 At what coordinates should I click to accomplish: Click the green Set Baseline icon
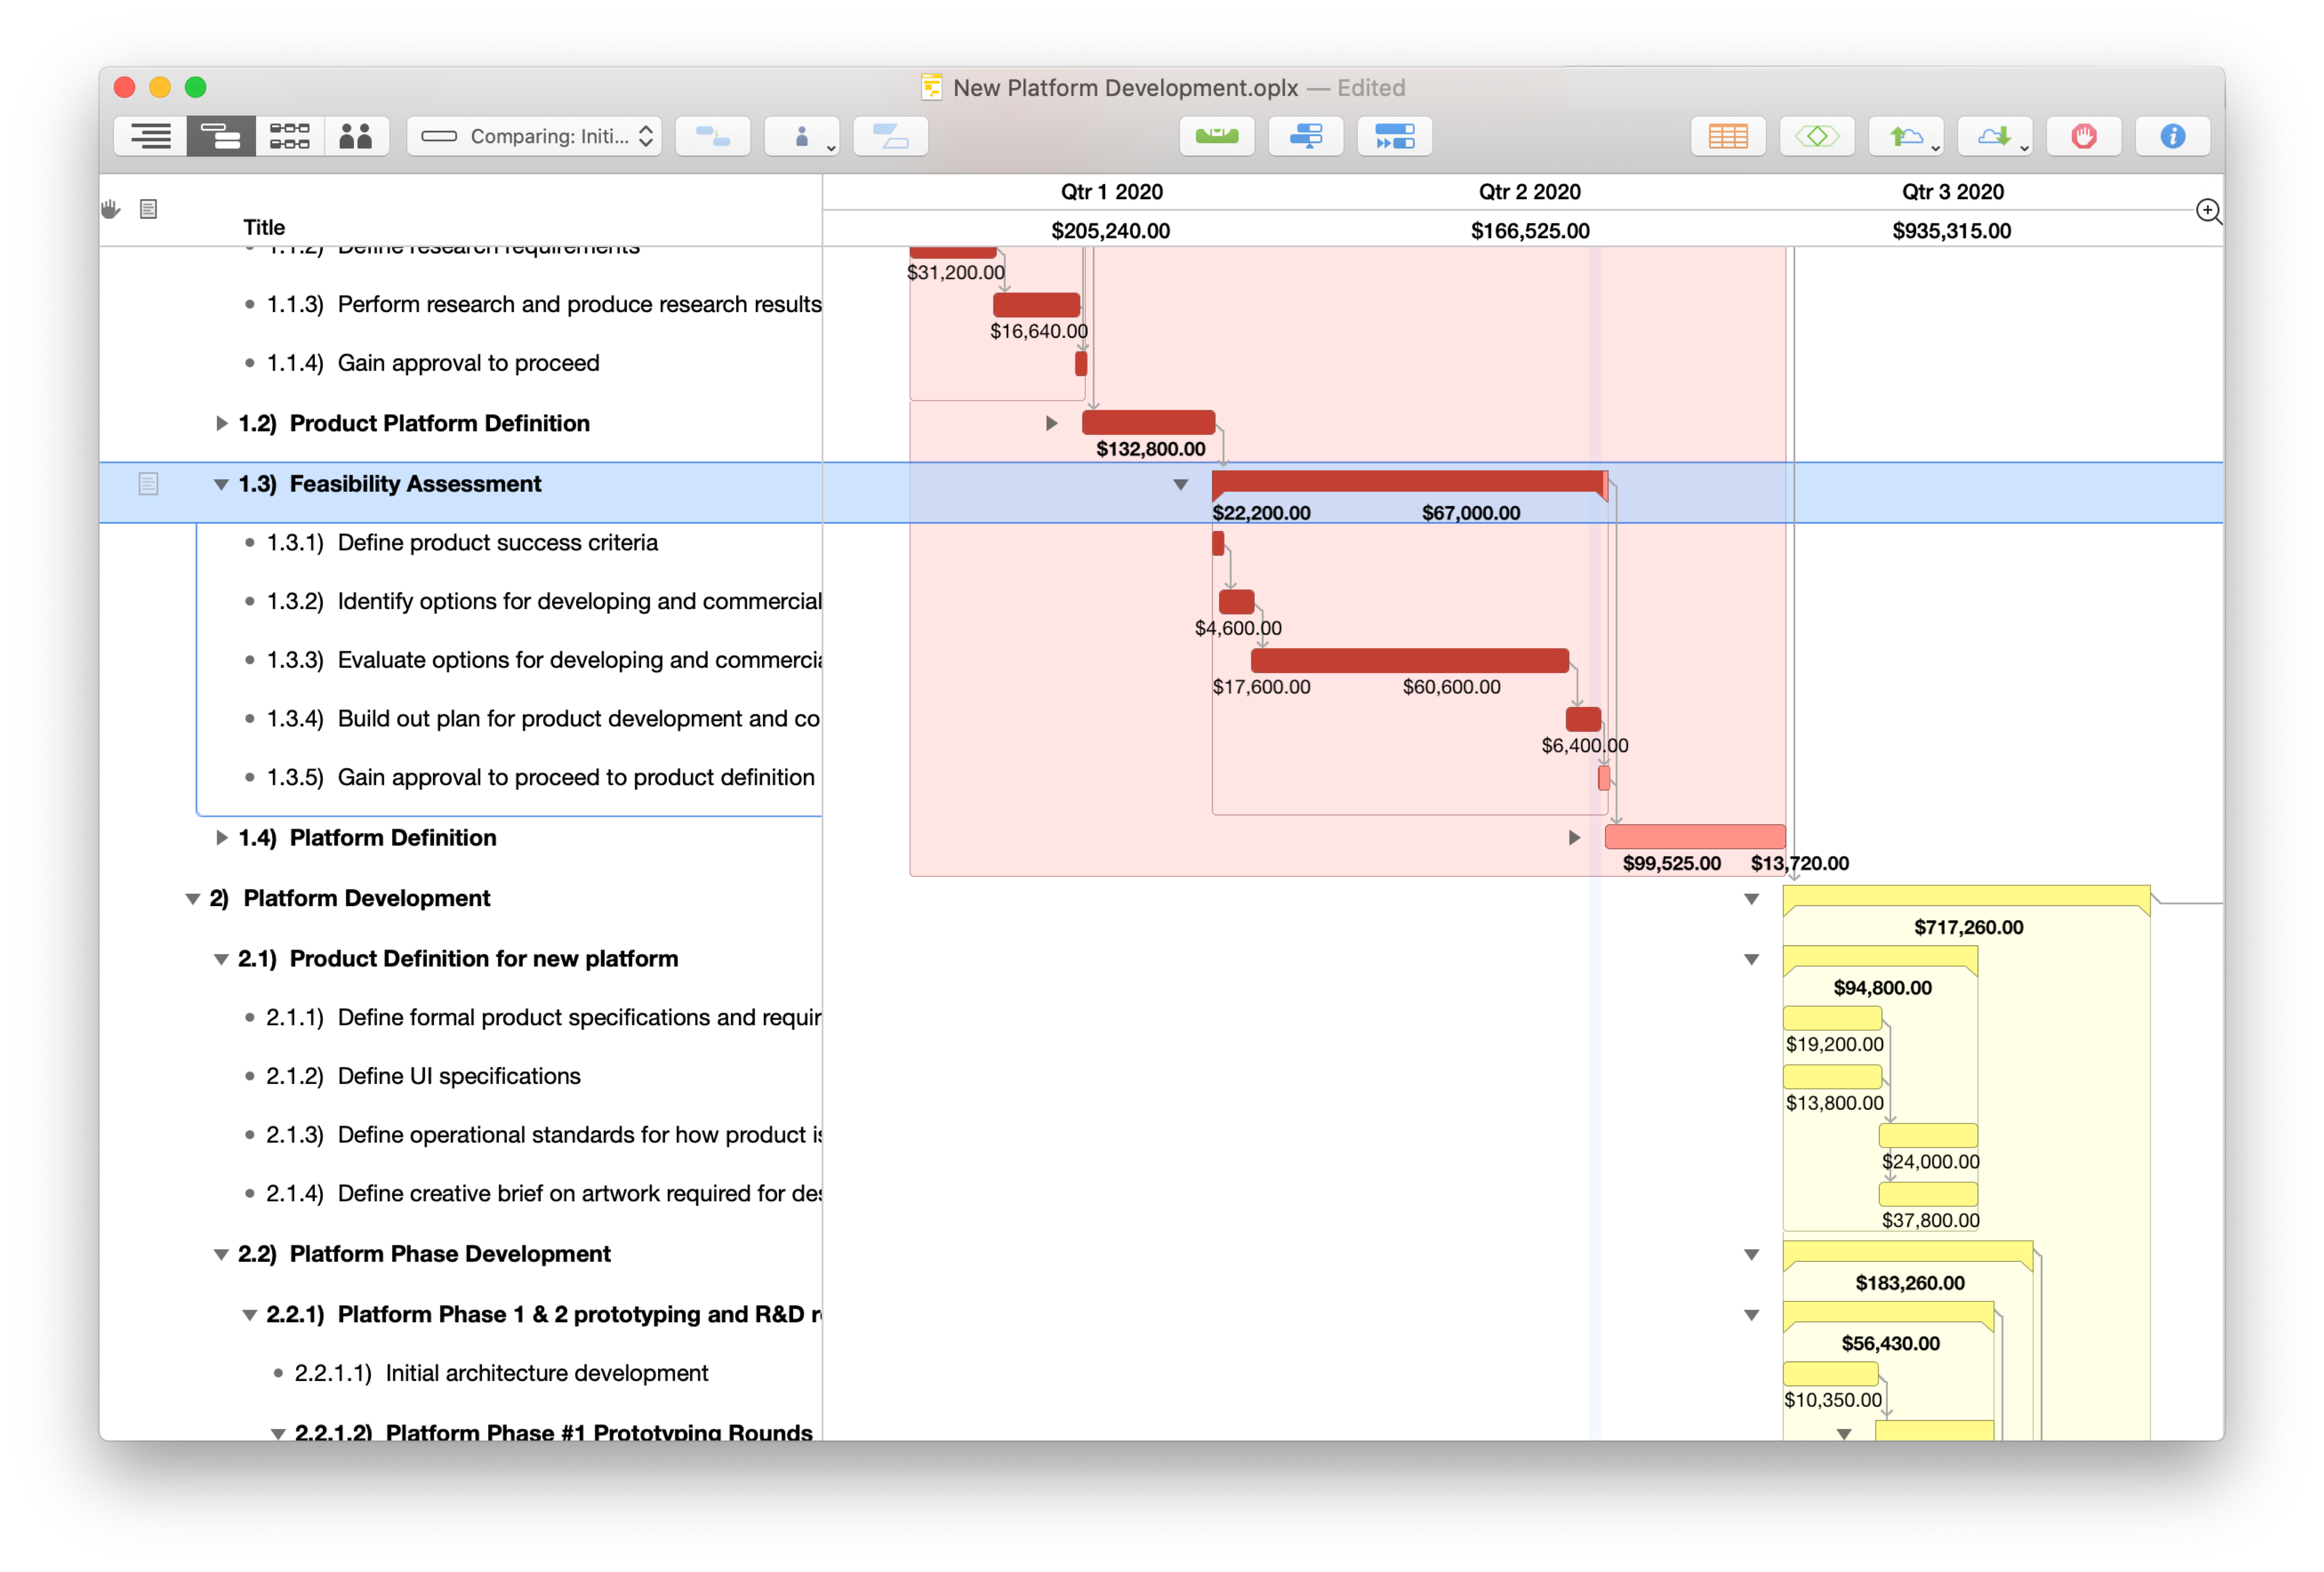coord(1216,136)
